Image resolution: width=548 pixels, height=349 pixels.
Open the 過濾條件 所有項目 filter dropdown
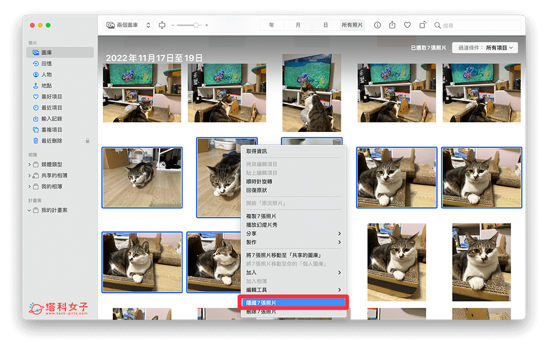[x=485, y=48]
